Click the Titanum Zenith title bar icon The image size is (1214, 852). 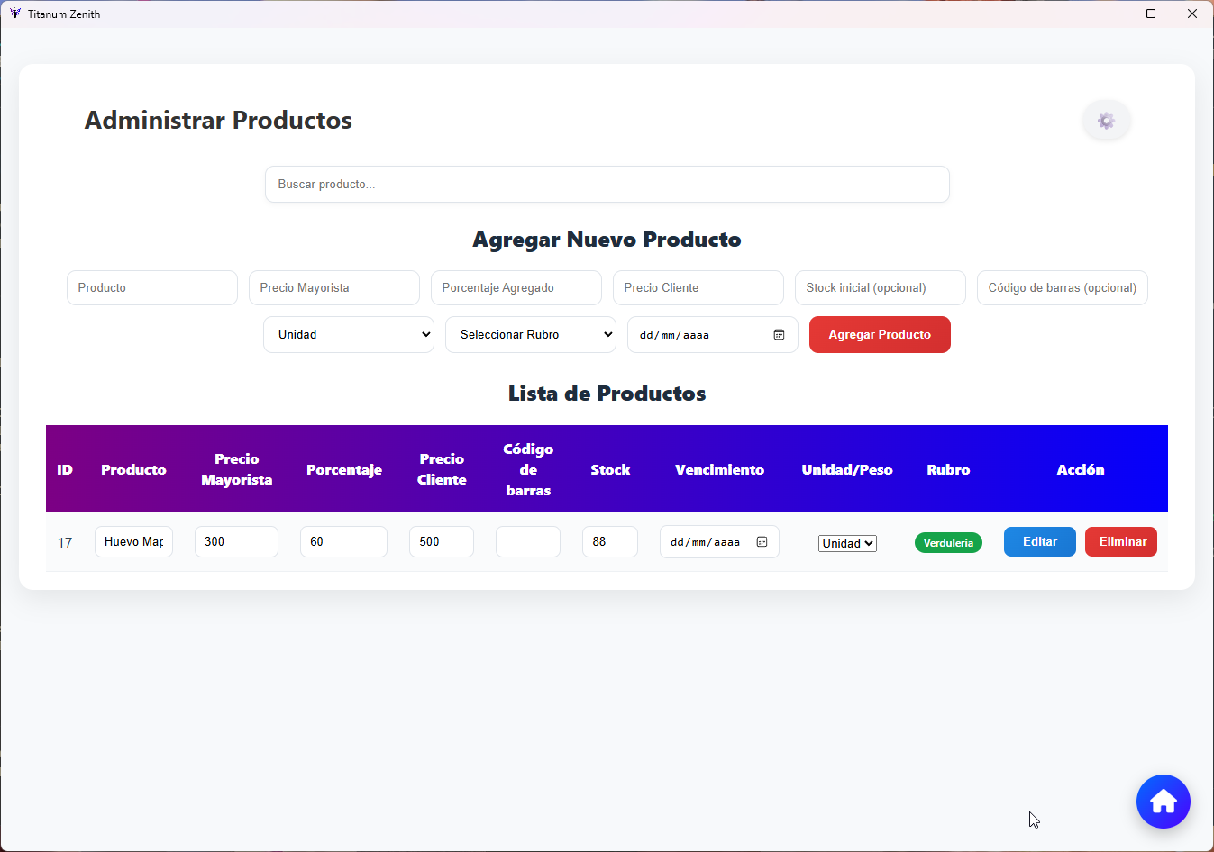16,14
